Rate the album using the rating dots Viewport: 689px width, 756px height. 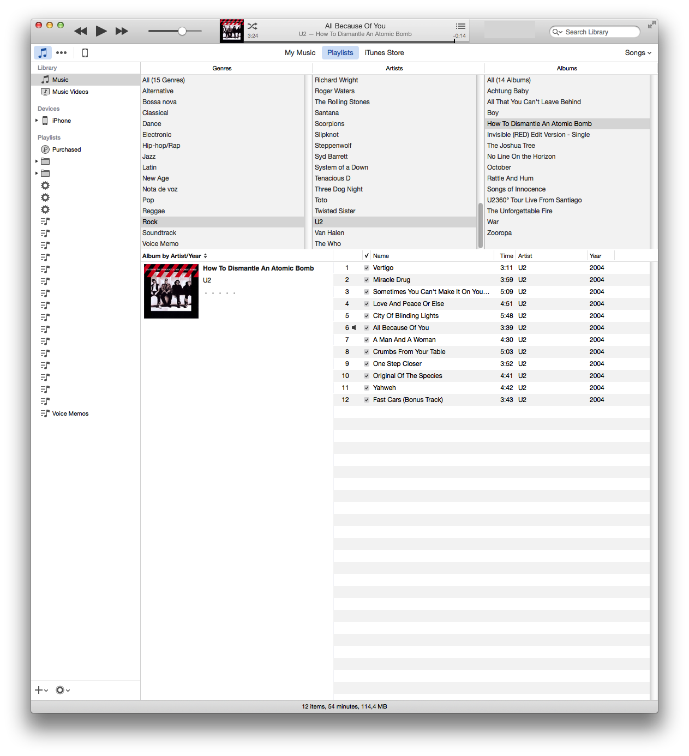click(x=220, y=293)
